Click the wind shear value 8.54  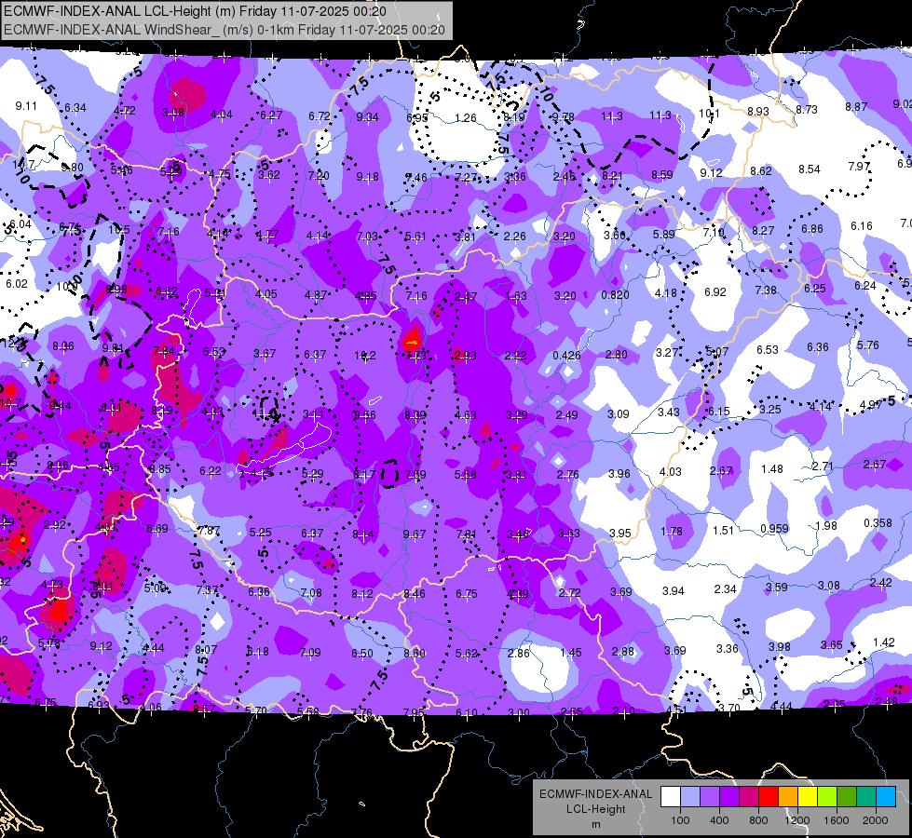pos(810,169)
